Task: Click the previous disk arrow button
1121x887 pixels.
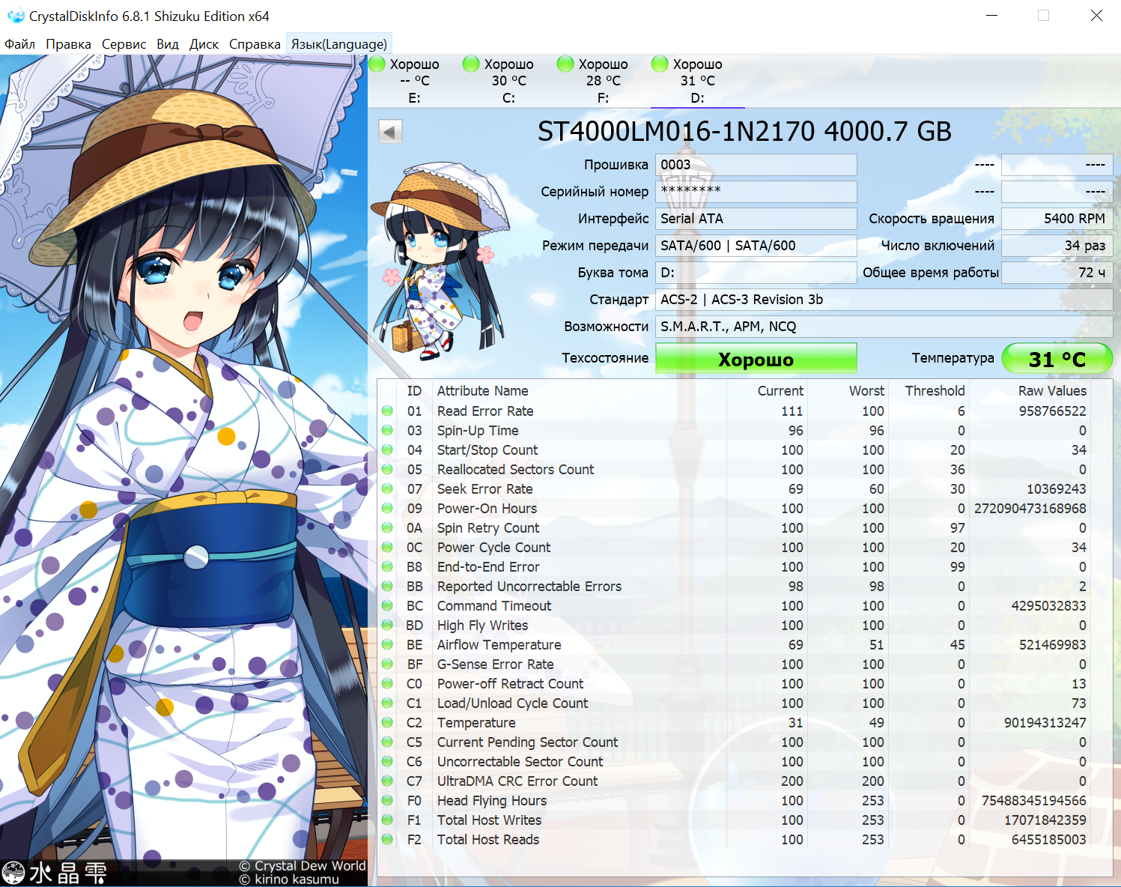Action: point(390,132)
